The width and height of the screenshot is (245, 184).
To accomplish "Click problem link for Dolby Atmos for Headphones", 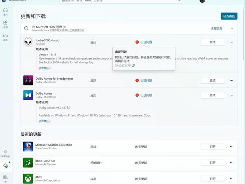I will 146,80.
